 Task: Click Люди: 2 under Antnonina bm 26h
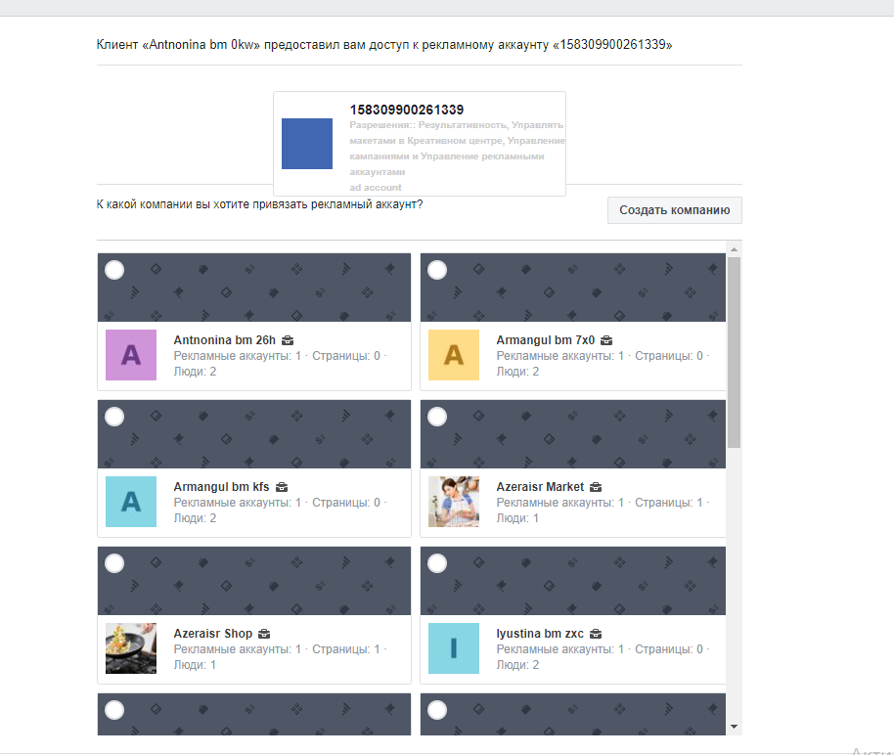[x=195, y=372]
